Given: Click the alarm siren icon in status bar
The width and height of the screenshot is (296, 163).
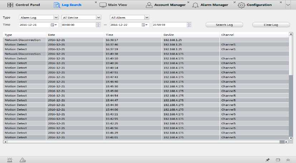Looking at the screenshot, I should click(9, 159).
